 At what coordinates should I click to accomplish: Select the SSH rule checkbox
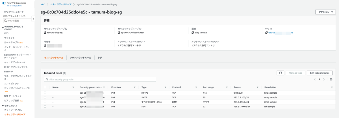tap(45, 107)
